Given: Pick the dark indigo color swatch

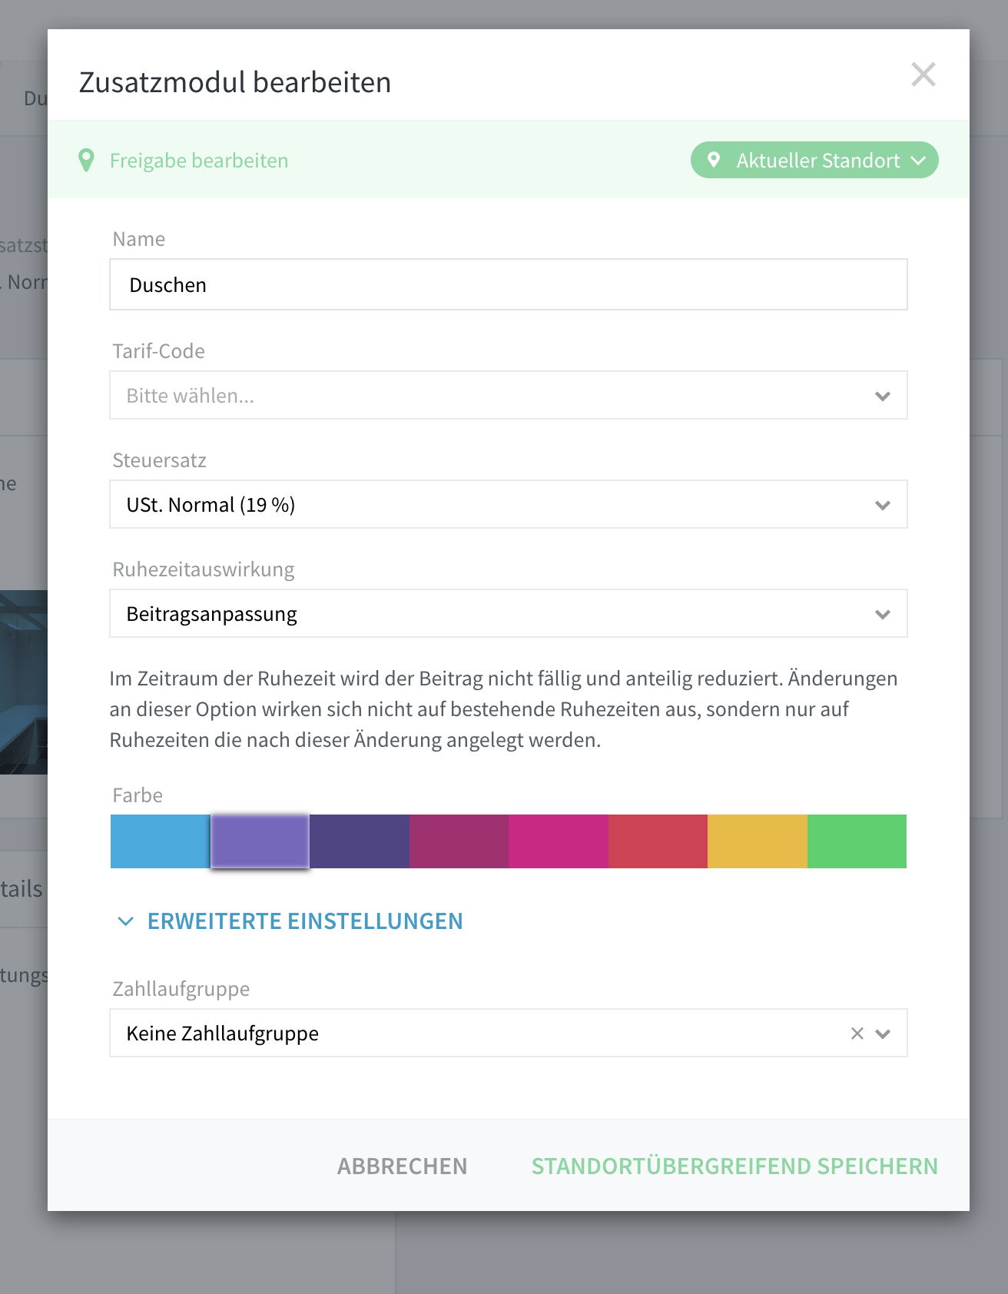Looking at the screenshot, I should (360, 841).
